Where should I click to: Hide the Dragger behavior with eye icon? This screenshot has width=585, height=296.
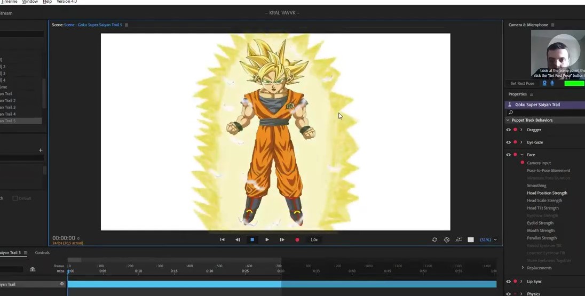tap(508, 130)
